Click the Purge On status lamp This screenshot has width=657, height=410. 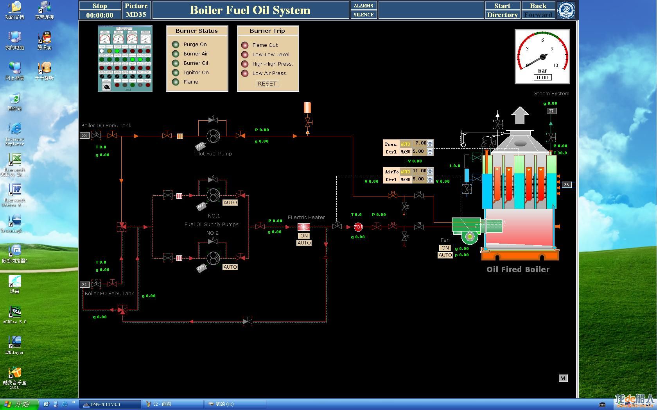point(176,45)
